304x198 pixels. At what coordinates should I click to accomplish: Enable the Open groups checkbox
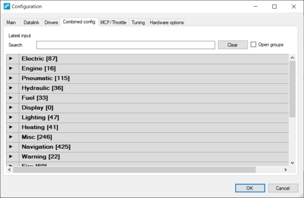254,45
